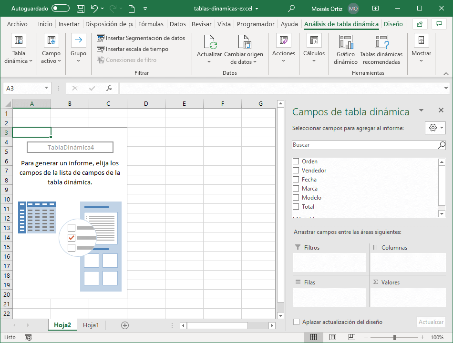Click the horizontal sheet scrollbar thumb

tap(217, 326)
